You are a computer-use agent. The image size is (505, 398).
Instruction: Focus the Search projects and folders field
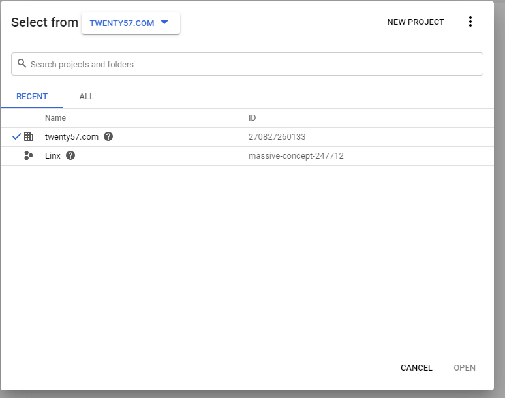point(247,64)
